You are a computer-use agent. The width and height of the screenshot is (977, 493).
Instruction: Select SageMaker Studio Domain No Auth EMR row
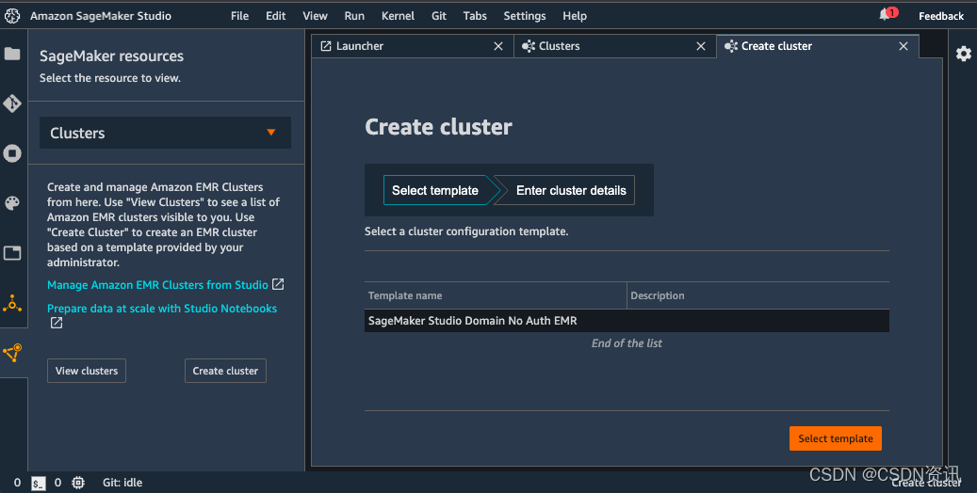627,321
